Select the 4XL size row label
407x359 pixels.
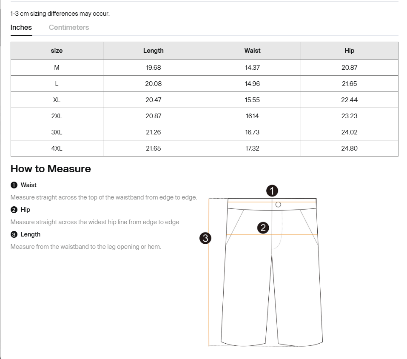point(57,148)
